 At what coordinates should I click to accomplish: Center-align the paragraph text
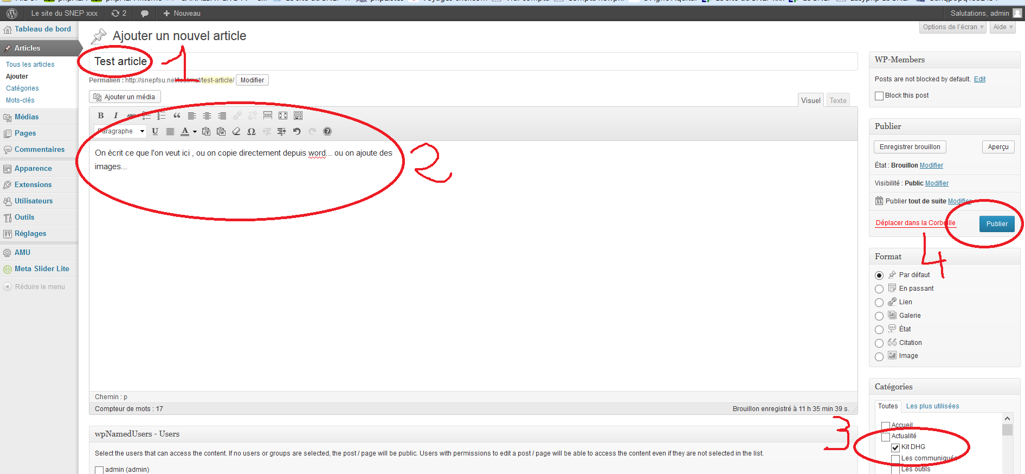pos(207,116)
